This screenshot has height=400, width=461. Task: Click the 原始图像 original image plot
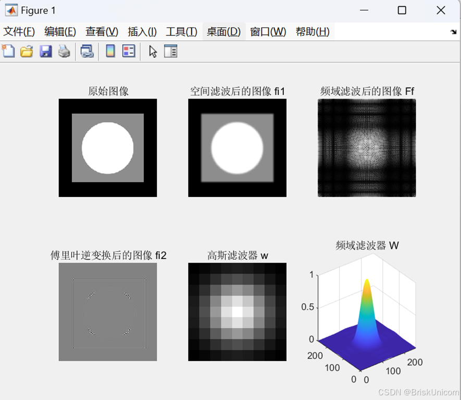coord(108,148)
